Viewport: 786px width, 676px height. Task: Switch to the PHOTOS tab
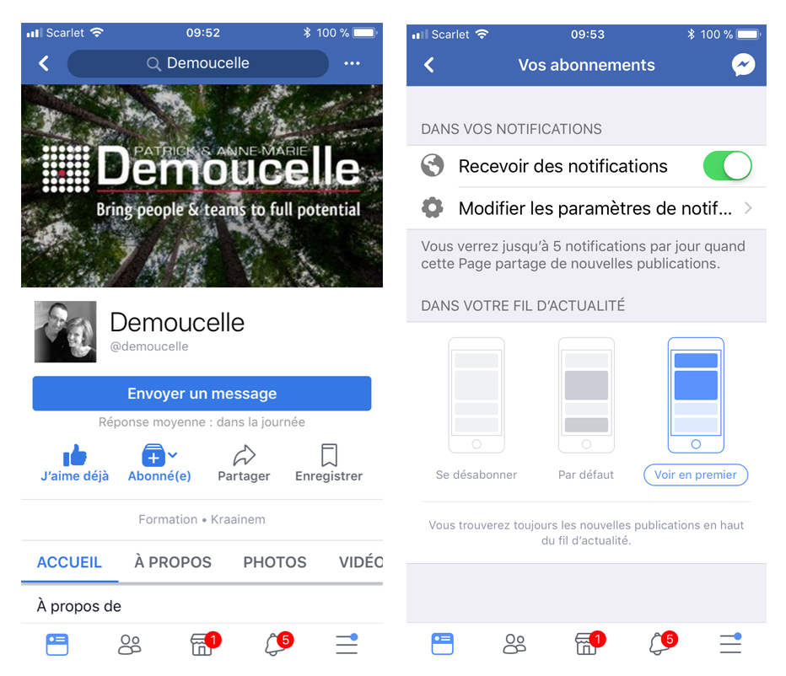pos(275,562)
